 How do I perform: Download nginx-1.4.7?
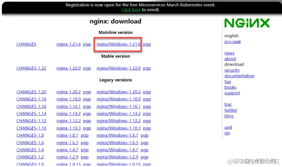click(x=67, y=150)
